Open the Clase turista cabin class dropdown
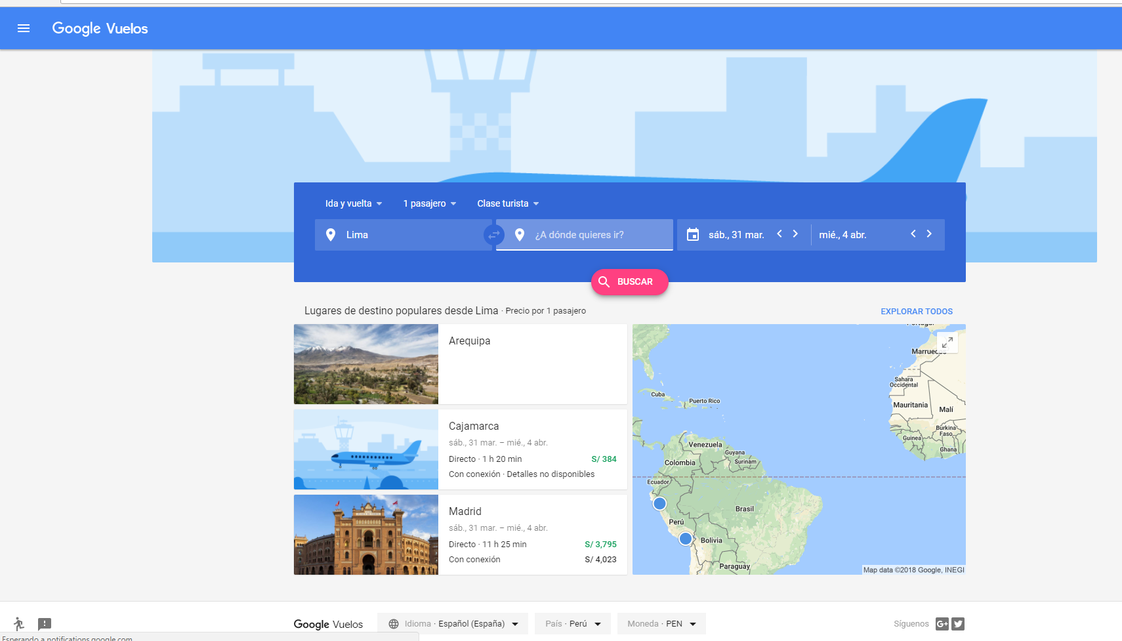 [508, 203]
